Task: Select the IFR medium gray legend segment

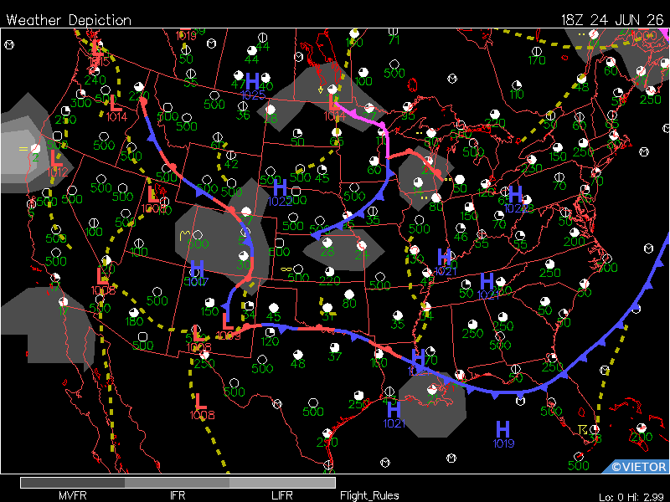Action: pyautogui.click(x=177, y=483)
